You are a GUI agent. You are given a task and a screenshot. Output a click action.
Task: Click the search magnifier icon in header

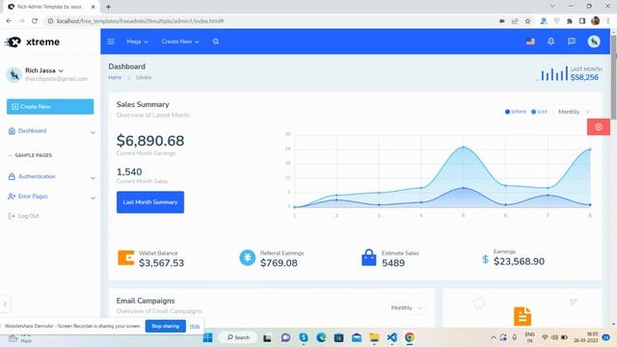(216, 41)
